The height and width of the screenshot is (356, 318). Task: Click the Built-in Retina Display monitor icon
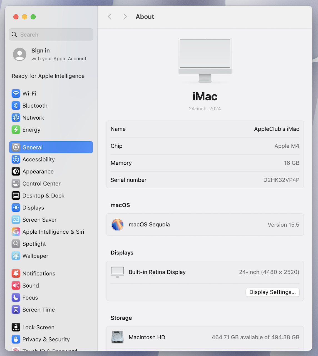coord(118,272)
